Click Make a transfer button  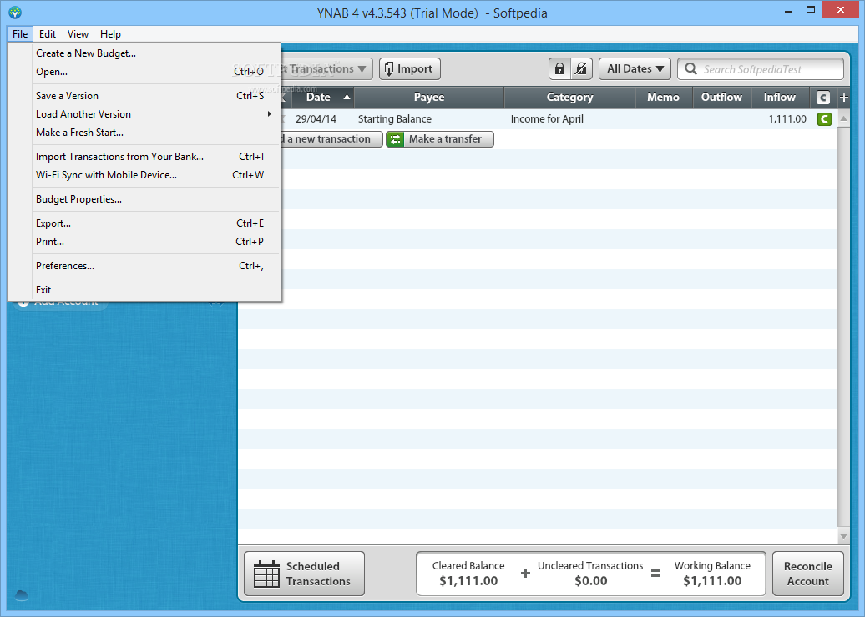pos(440,139)
